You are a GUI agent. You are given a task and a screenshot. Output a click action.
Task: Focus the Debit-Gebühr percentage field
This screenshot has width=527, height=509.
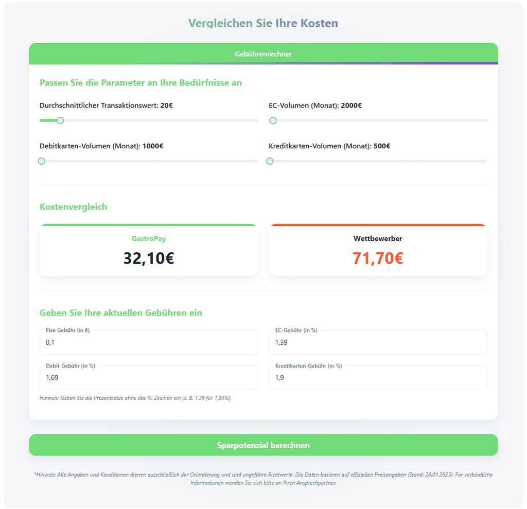(x=149, y=378)
